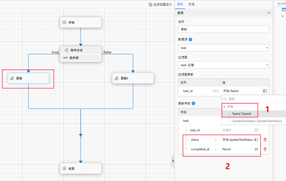Select the Now() value
286x181 pixels.
227,149
